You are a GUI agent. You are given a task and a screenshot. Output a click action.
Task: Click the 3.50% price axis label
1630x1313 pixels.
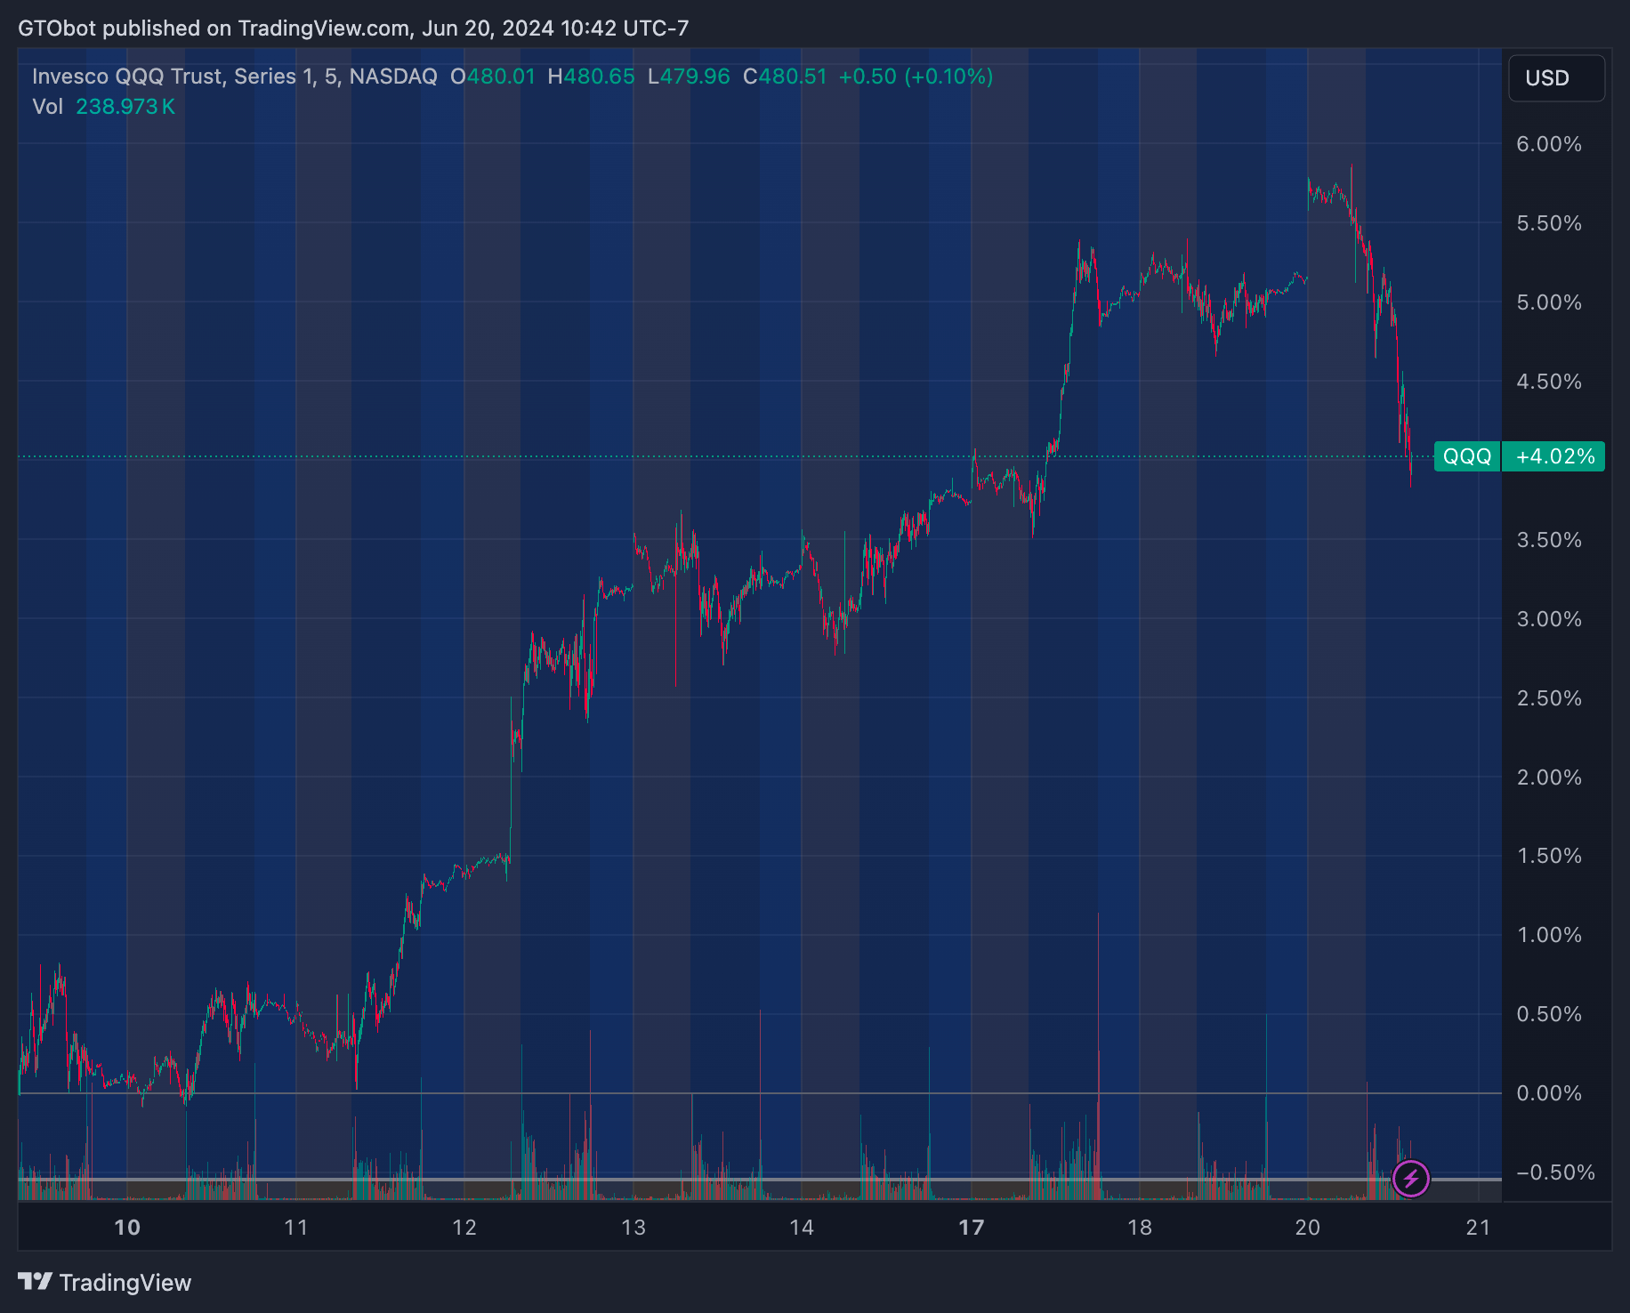[x=1549, y=540]
